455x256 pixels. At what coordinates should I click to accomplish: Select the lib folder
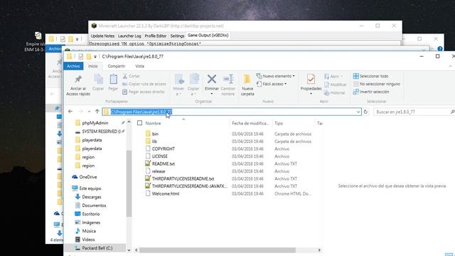point(154,142)
